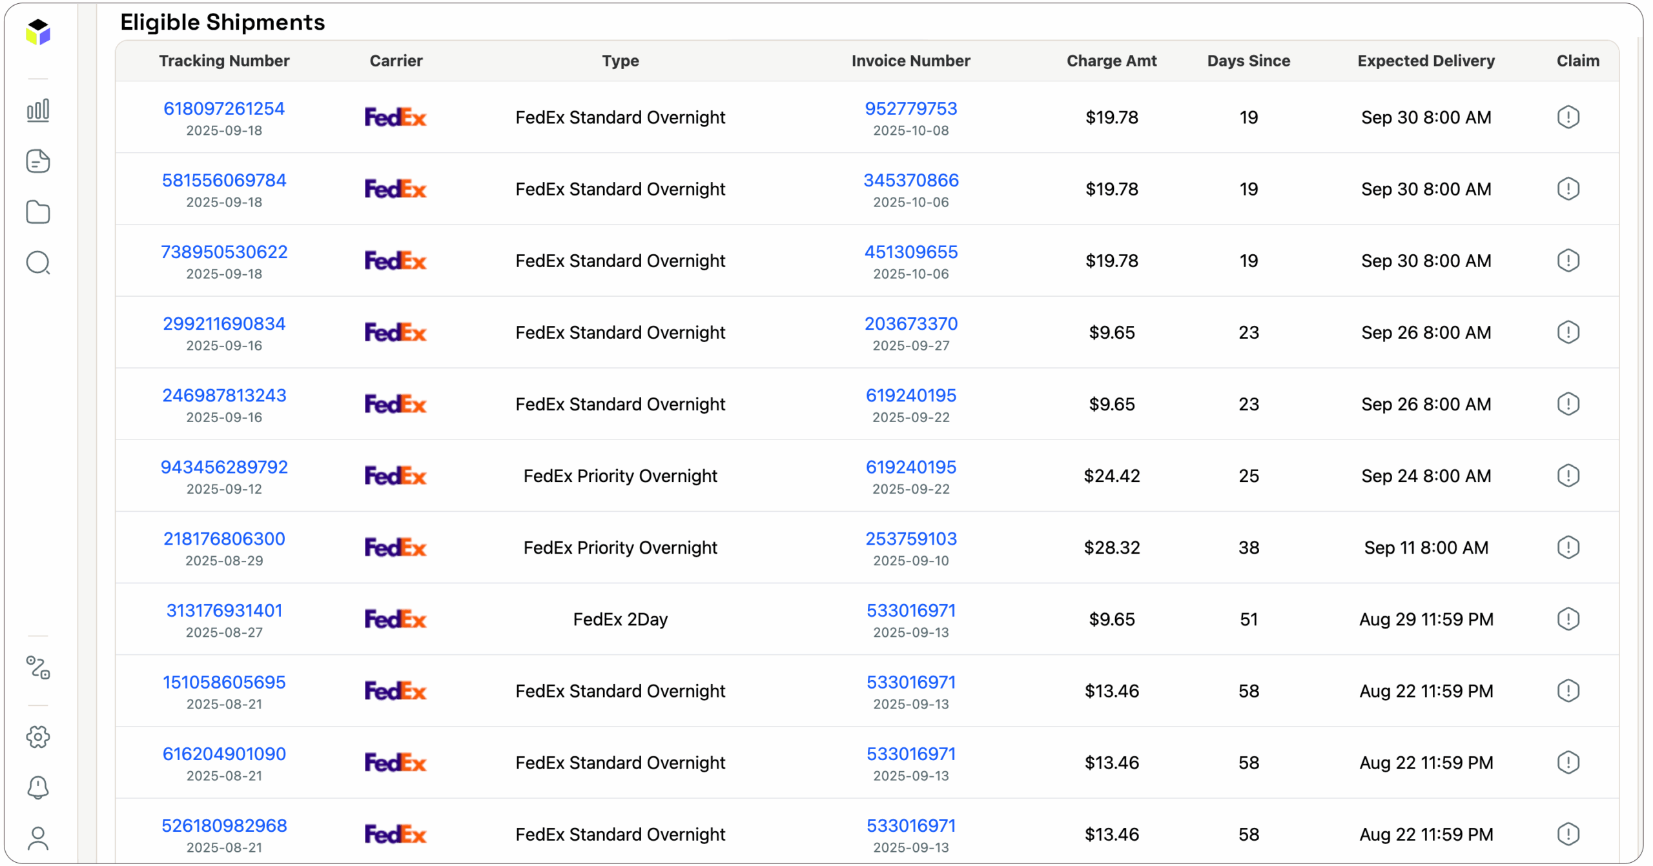Image resolution: width=1653 pixels, height=866 pixels.
Task: Open invoice number 952779753
Action: 912,108
